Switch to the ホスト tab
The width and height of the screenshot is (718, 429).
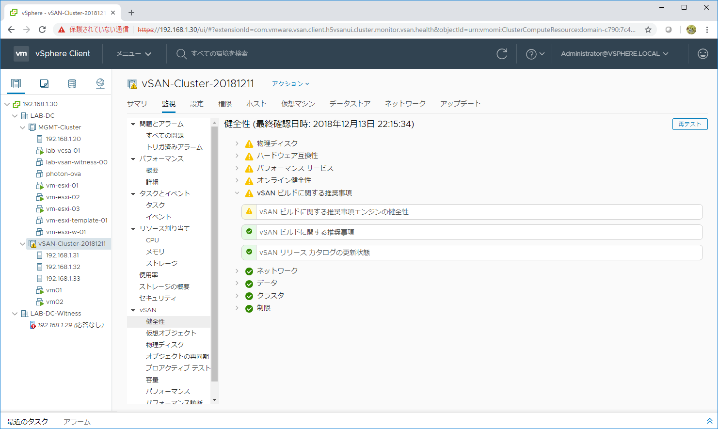(x=256, y=104)
